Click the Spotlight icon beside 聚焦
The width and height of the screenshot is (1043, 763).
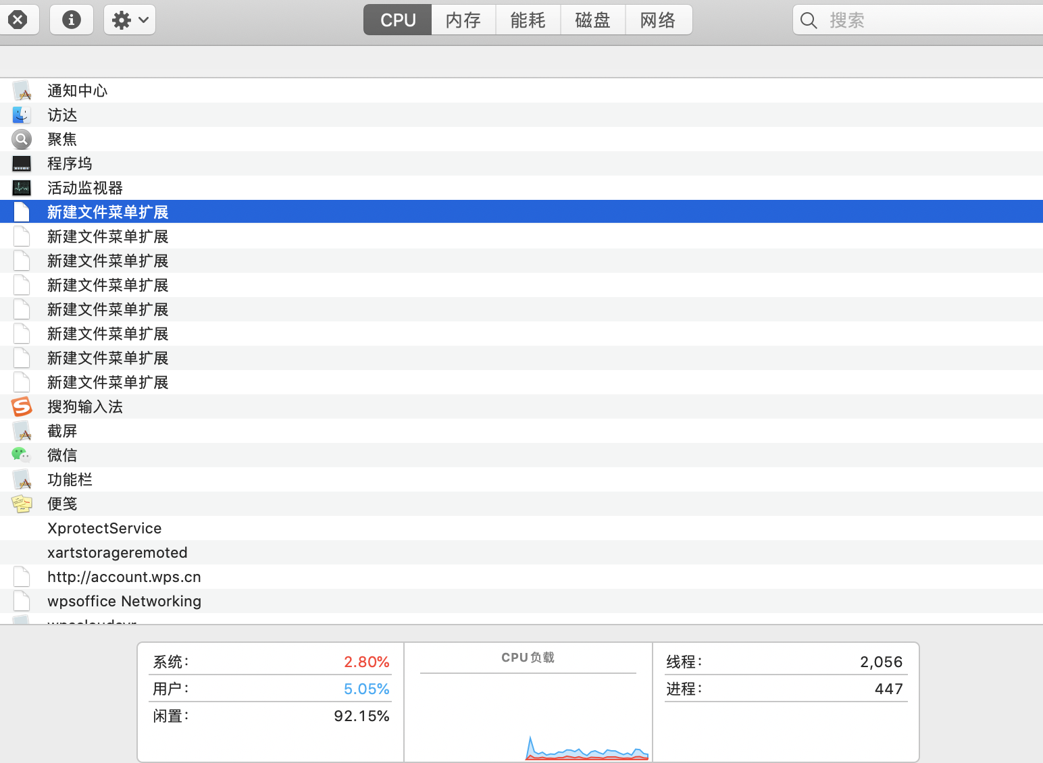[22, 140]
